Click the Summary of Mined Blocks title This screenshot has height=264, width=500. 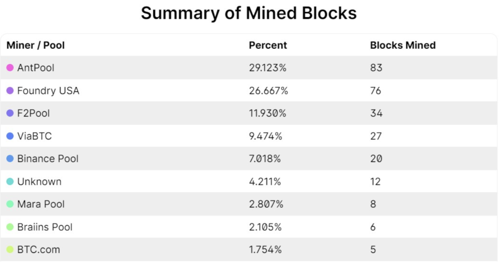coord(249,13)
